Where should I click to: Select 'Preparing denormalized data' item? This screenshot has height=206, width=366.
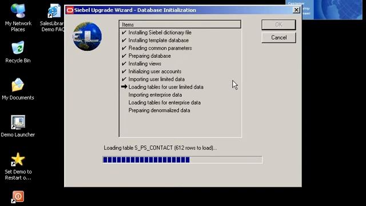point(159,110)
